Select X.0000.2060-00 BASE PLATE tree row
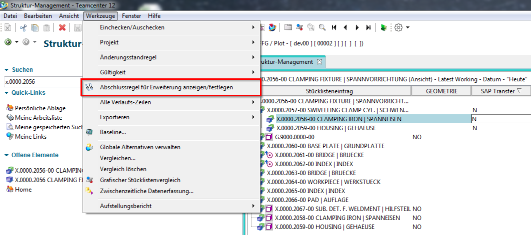Screen dimensions: 531x235 tap(325, 146)
